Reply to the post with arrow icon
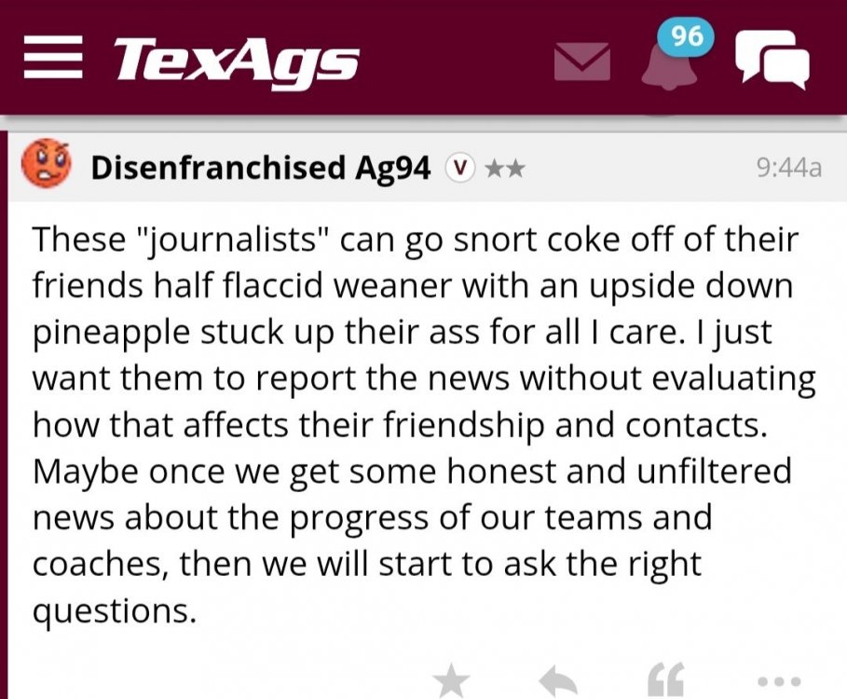Screen dimensions: 847x699 point(558,682)
